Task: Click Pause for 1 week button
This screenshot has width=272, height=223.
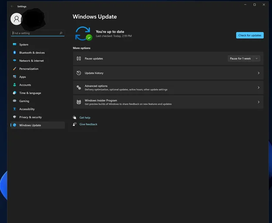Action: coord(240,59)
